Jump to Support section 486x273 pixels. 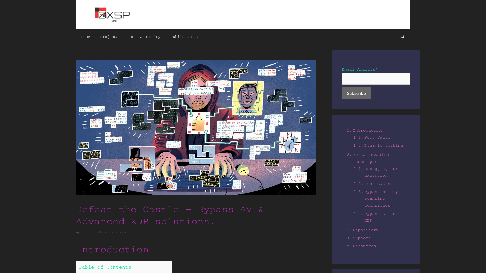coord(362,238)
